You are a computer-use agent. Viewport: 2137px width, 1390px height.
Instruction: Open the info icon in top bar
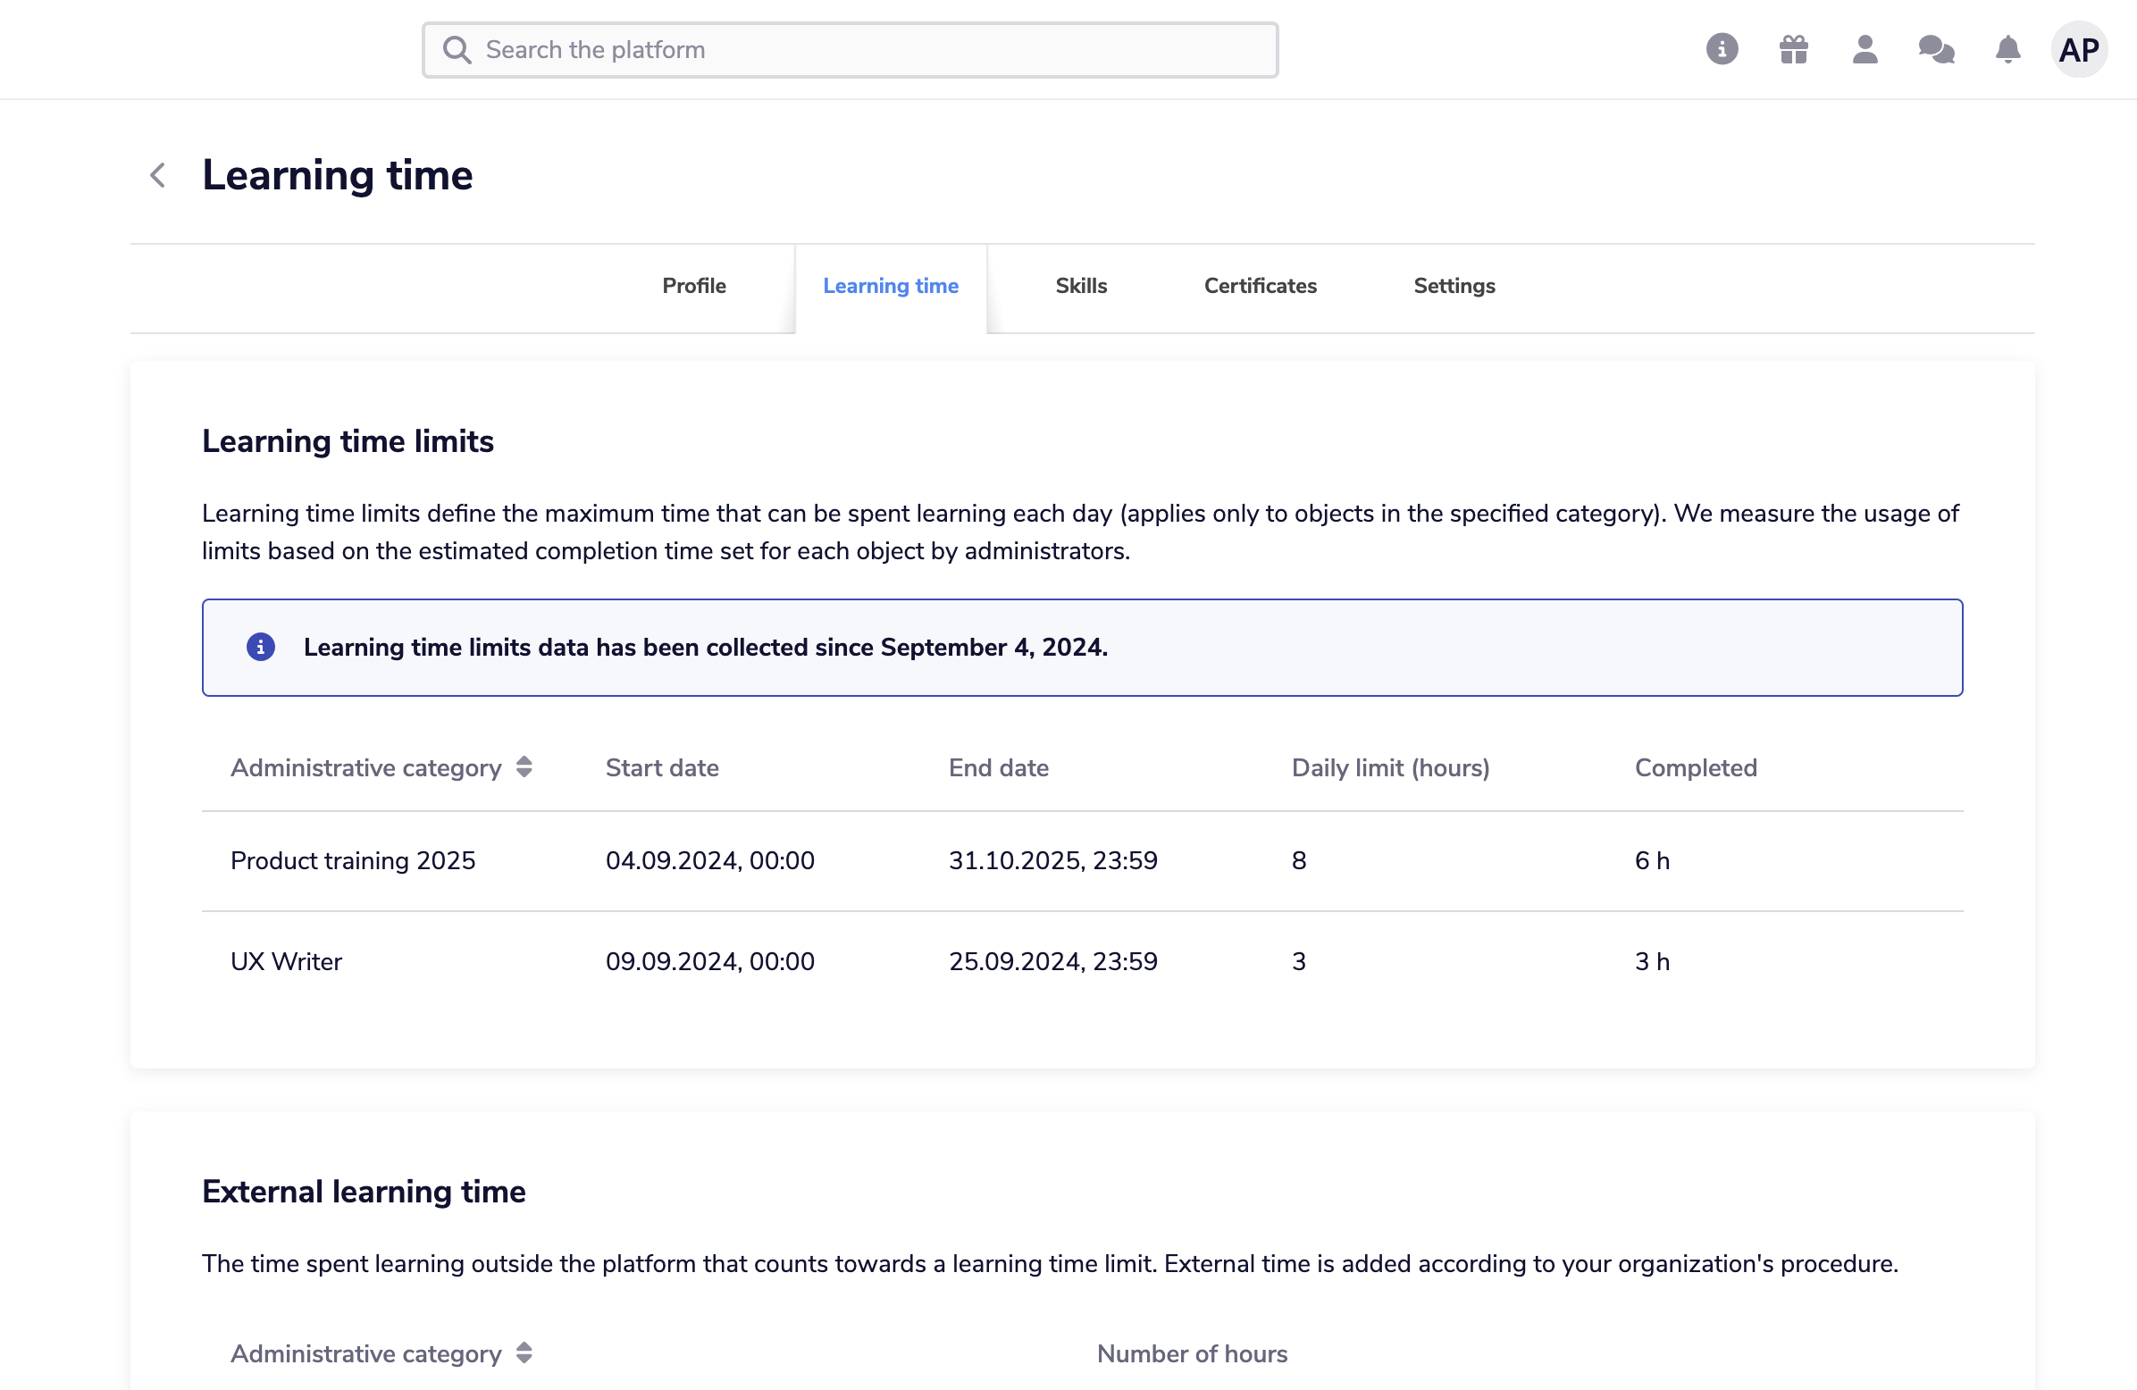click(x=1722, y=49)
